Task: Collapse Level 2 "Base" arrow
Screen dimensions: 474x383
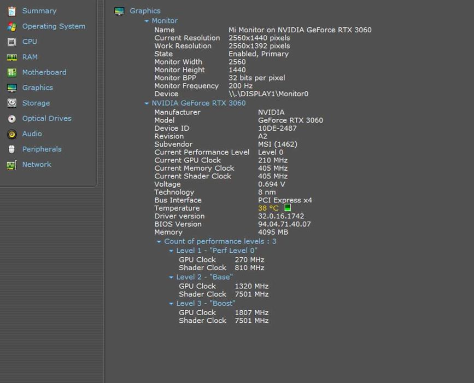Action: (171, 277)
